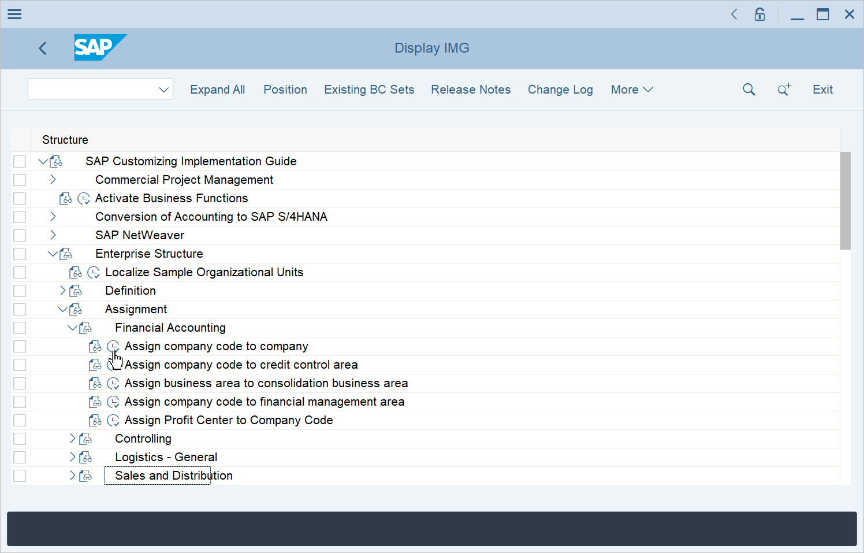Expand Logistics - General node

pyautogui.click(x=73, y=457)
